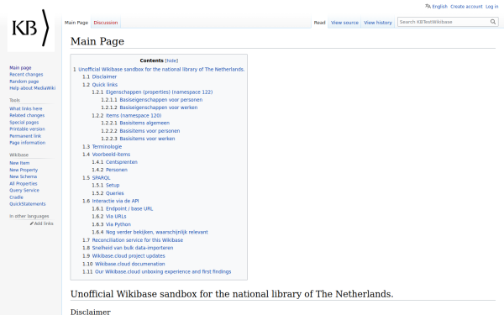The height and width of the screenshot is (315, 504).
Task: Click New Schema
Action: (24, 176)
